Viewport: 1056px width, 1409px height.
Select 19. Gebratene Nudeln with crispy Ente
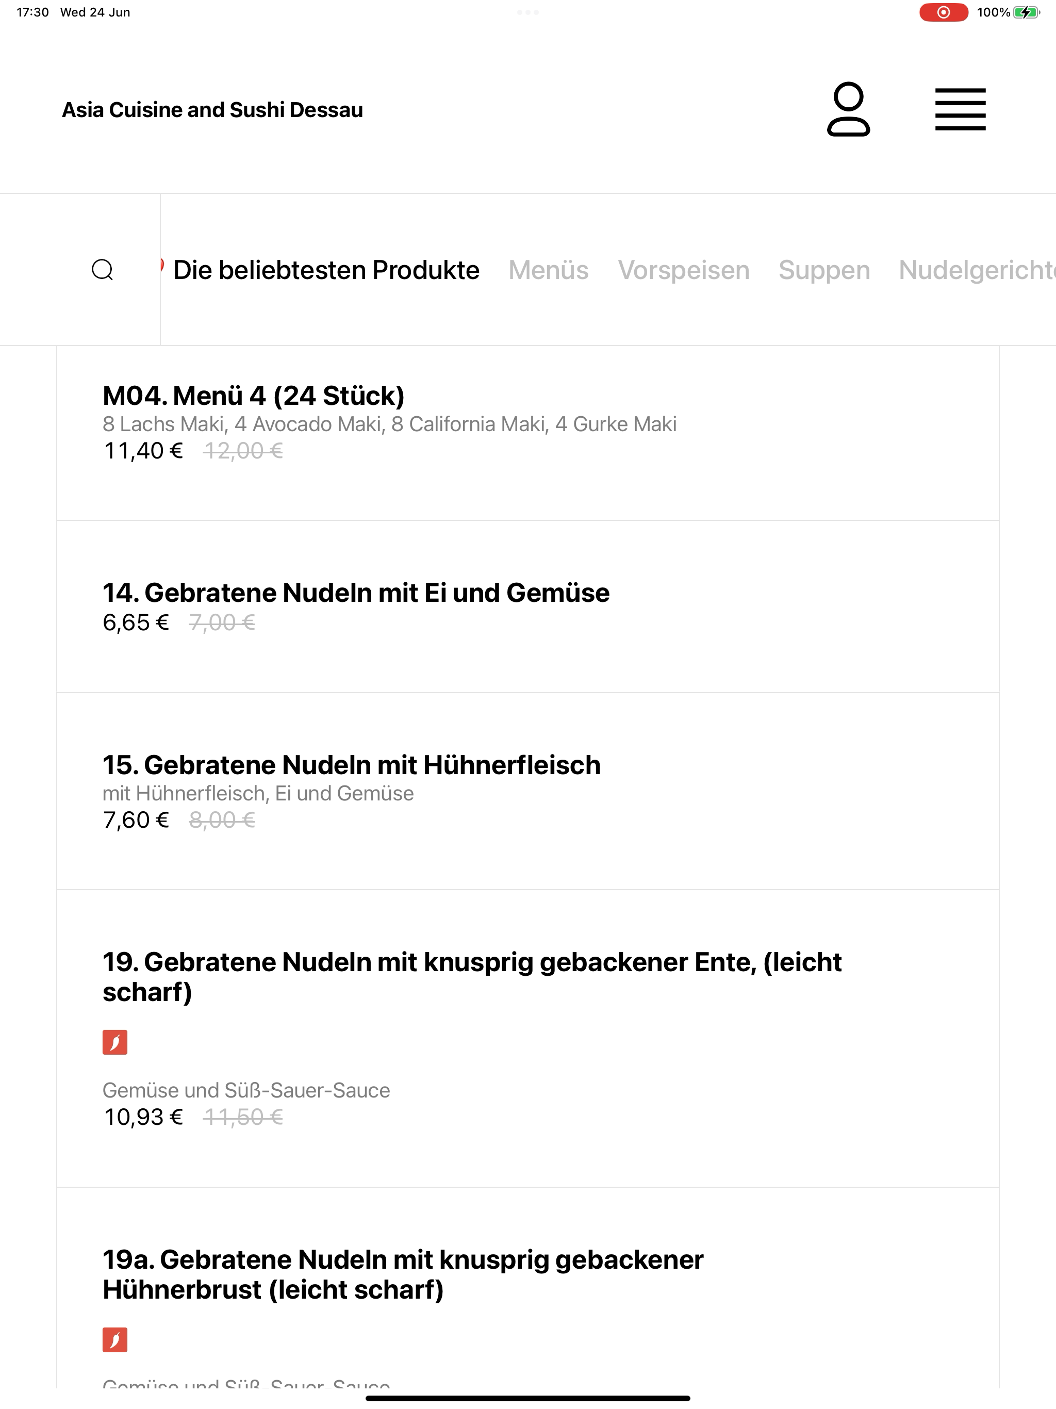(528, 1038)
